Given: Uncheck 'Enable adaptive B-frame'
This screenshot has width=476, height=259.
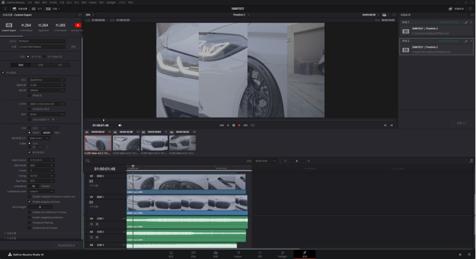Looking at the screenshot, I should click(x=29, y=201).
